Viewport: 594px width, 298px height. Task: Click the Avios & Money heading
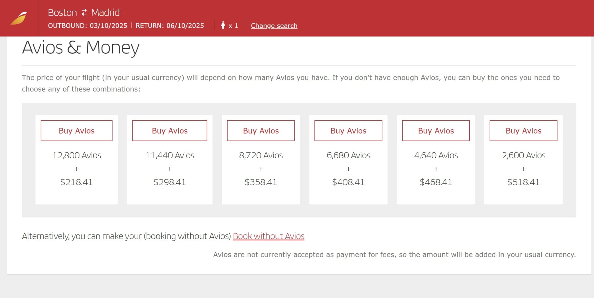click(x=81, y=48)
